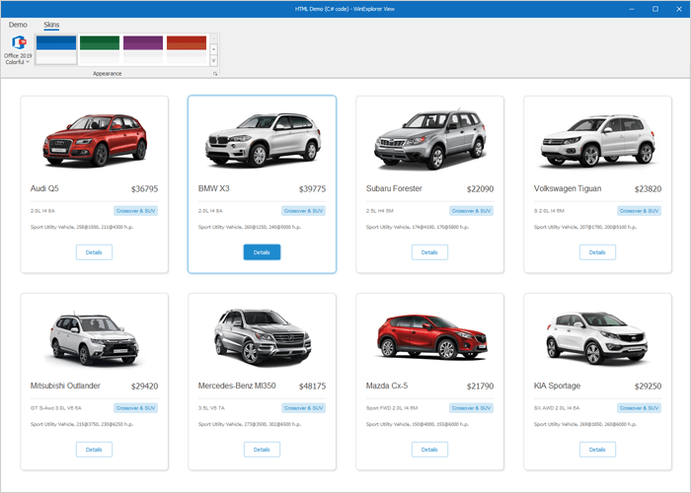Open Details for KIA Sportage
The height and width of the screenshot is (493, 691).
(597, 450)
